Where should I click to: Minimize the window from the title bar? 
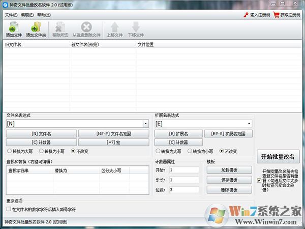coord(273,4)
